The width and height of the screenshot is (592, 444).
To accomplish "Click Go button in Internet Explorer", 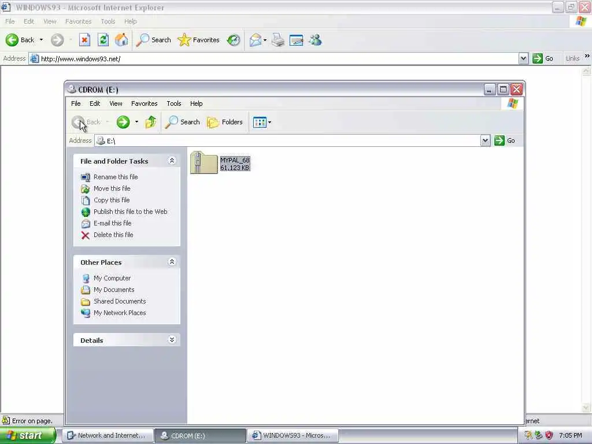I will [x=543, y=58].
